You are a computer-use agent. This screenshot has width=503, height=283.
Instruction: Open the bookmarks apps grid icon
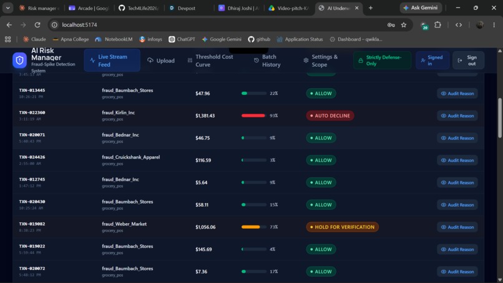[x=7, y=39]
